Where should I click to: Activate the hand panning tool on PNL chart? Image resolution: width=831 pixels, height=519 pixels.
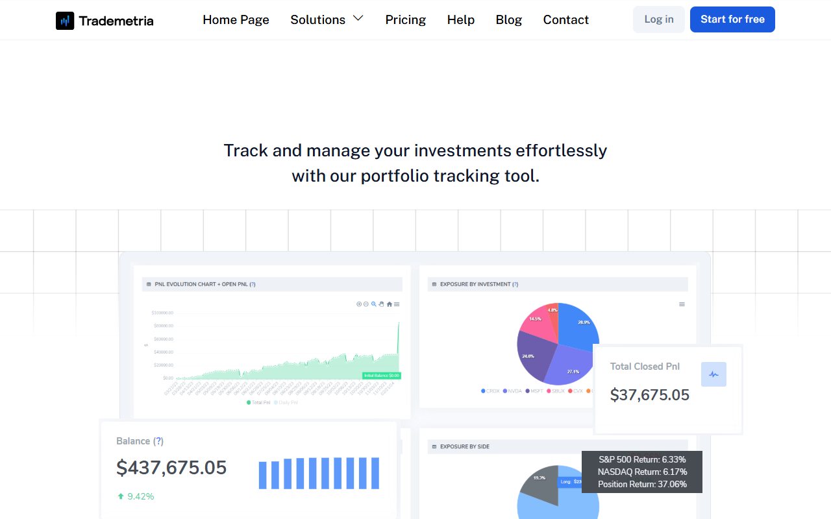(x=382, y=304)
